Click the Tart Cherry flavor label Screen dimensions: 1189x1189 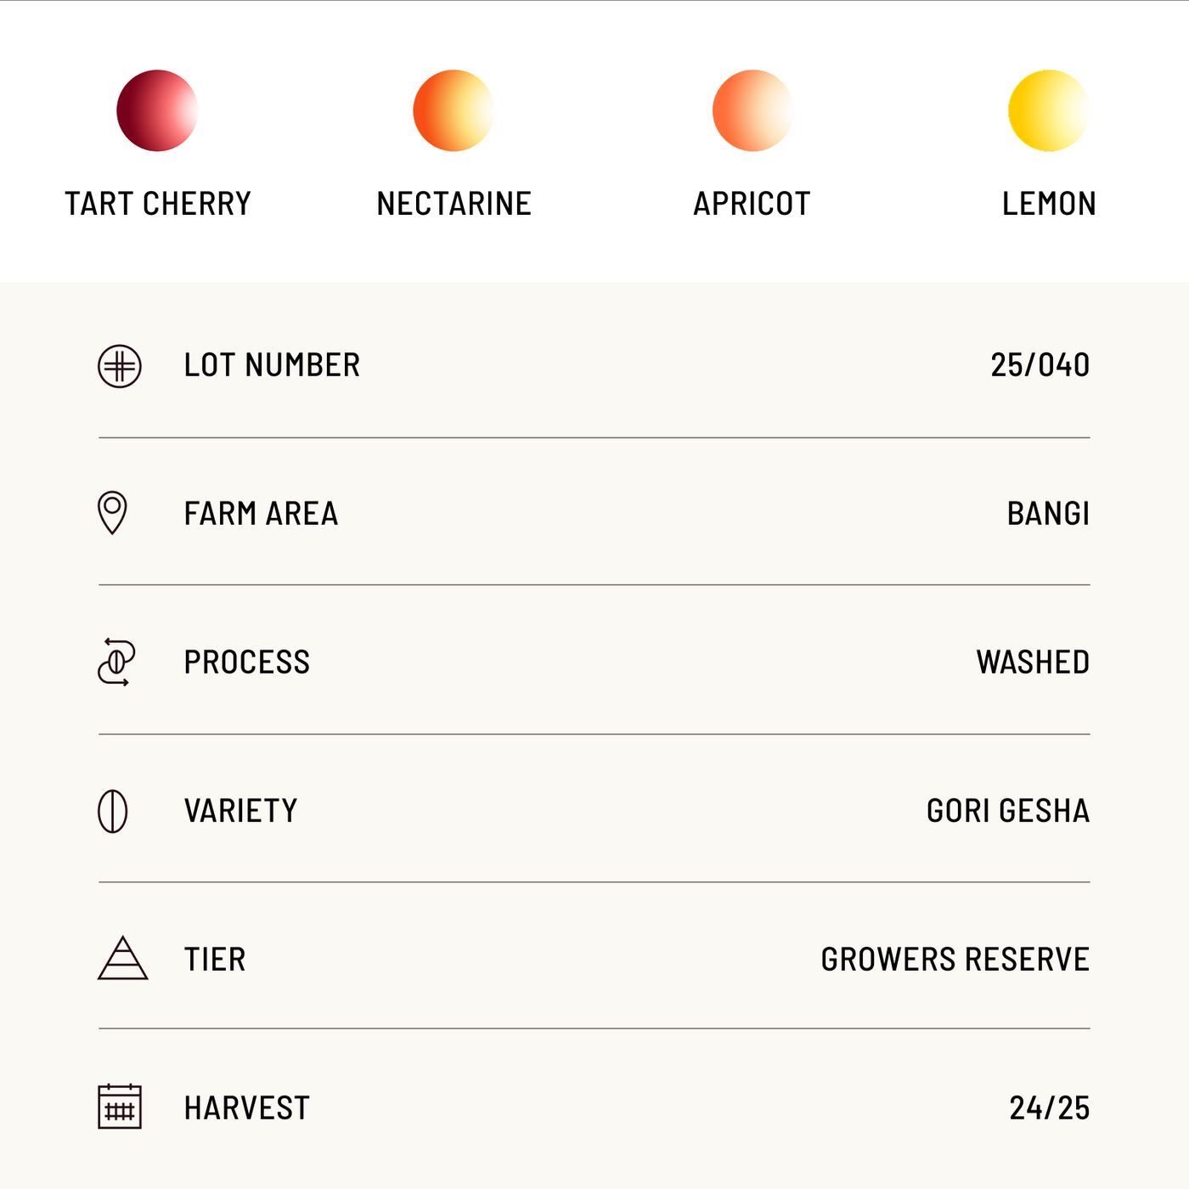[158, 204]
